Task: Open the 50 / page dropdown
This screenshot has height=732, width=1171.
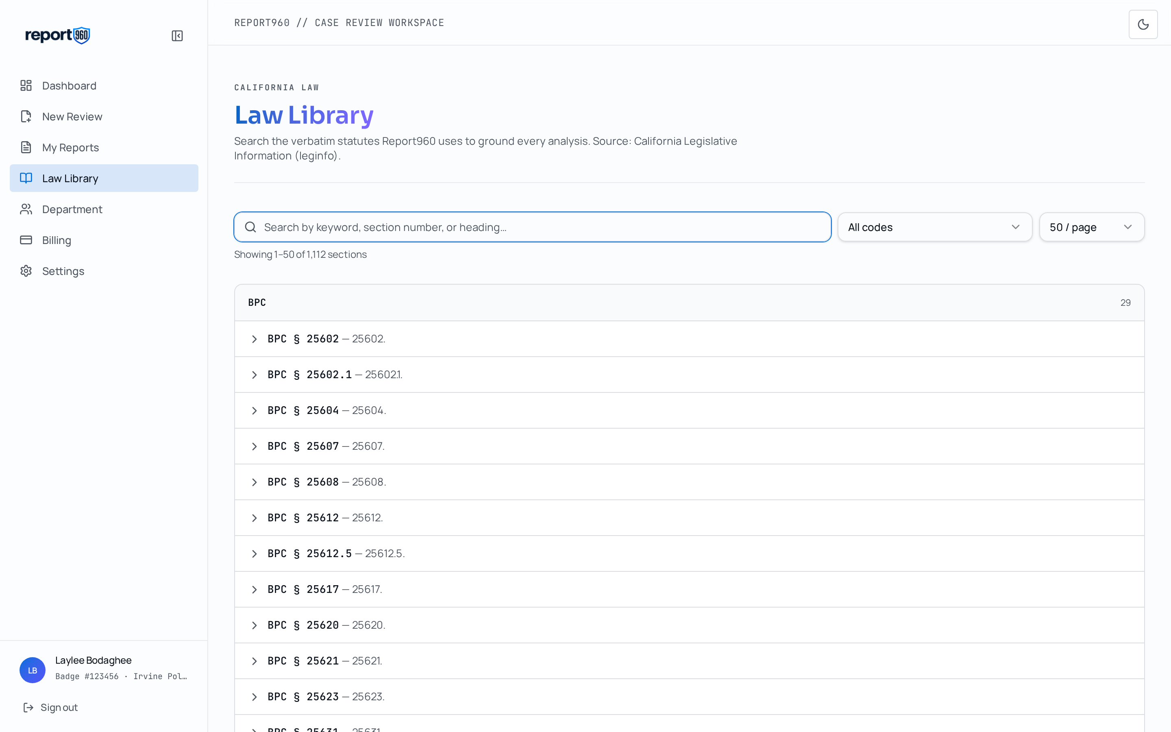Action: [1092, 227]
